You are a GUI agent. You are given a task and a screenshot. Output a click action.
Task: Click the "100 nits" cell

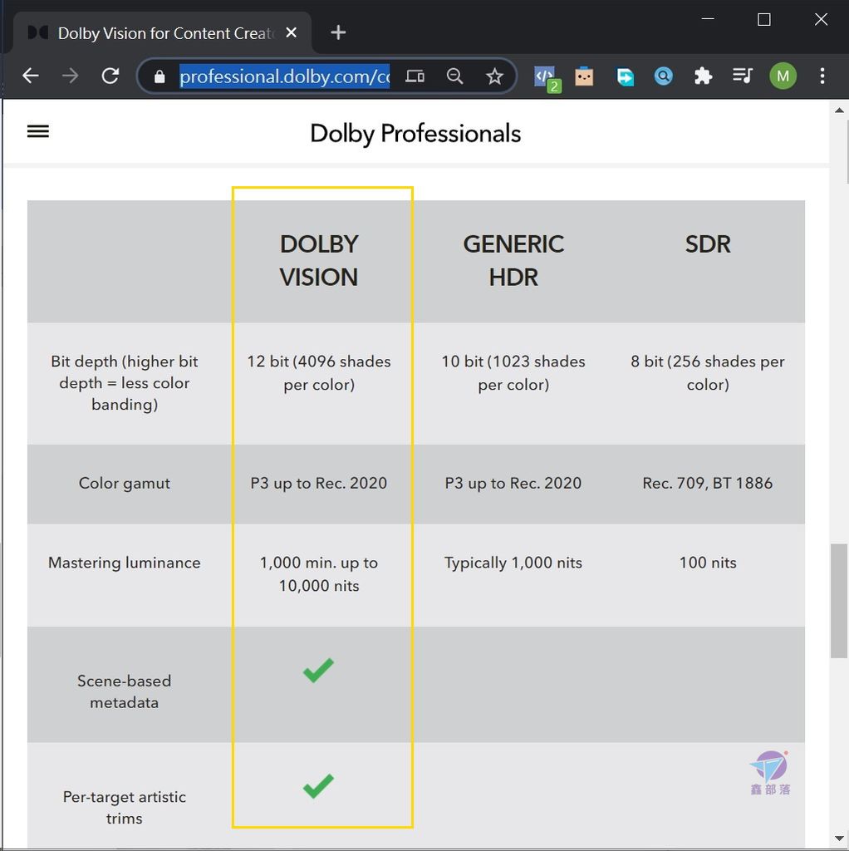point(708,563)
